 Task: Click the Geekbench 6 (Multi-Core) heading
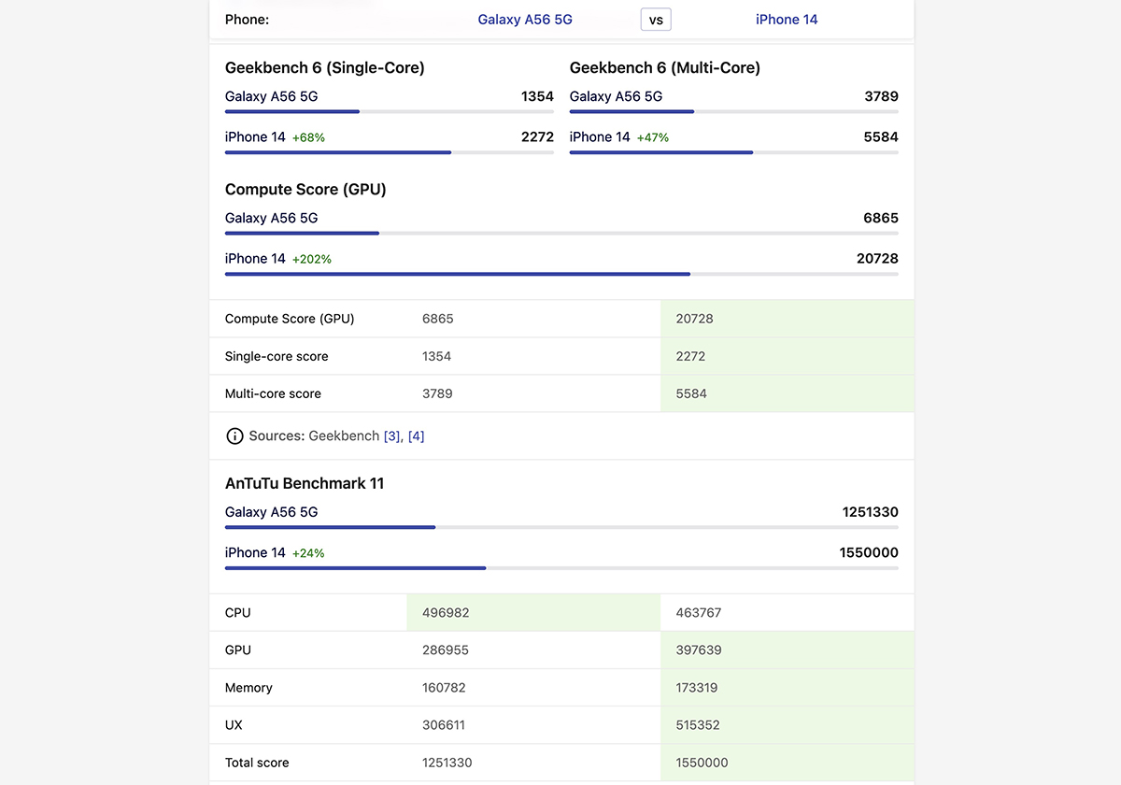[665, 67]
